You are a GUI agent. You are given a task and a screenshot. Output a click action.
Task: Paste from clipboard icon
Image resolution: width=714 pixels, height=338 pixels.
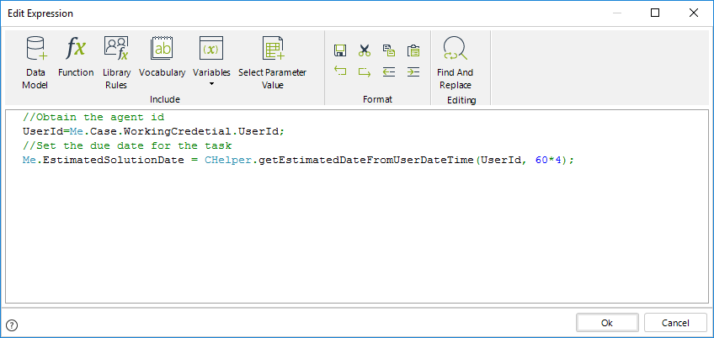(413, 50)
